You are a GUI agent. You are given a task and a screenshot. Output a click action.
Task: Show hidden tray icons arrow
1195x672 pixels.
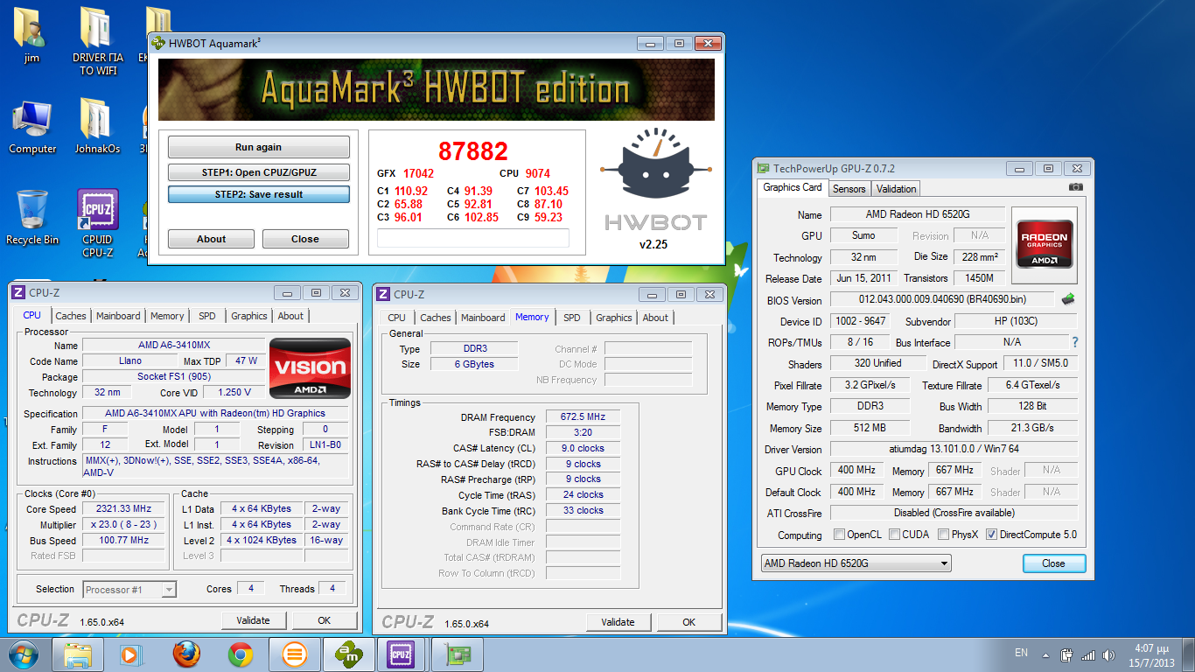click(1045, 654)
